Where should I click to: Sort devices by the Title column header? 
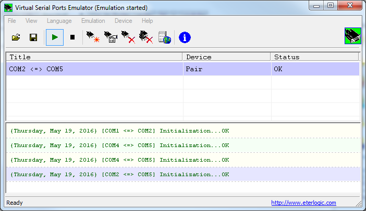(94, 57)
